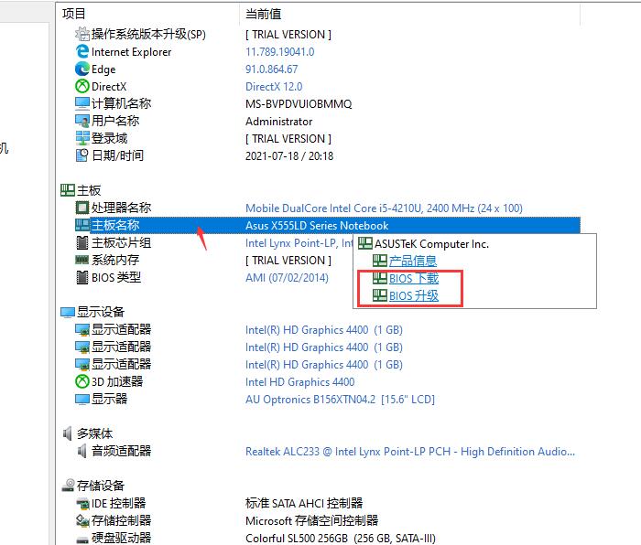
Task: Open the BIOS 下载 link
Action: pos(414,278)
